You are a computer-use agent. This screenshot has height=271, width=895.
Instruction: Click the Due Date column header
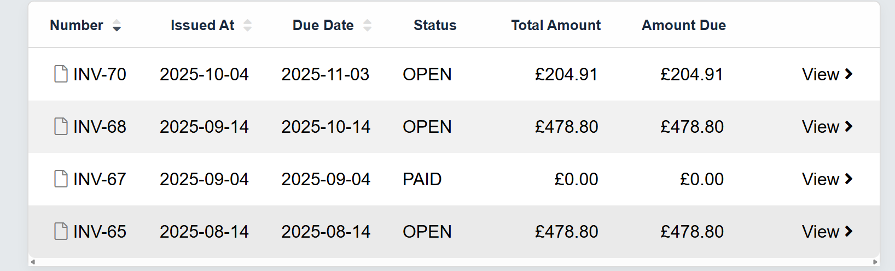pyautogui.click(x=323, y=25)
